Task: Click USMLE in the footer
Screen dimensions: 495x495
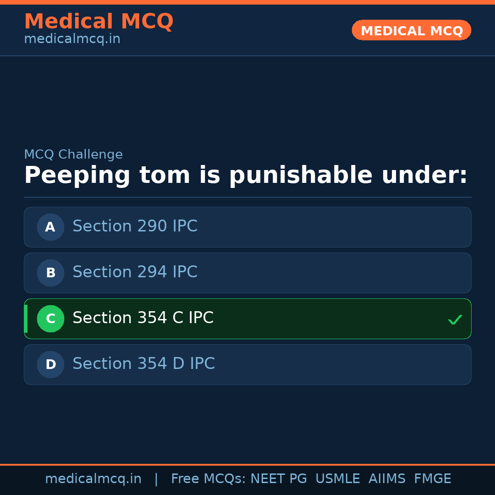Action: click(x=337, y=479)
